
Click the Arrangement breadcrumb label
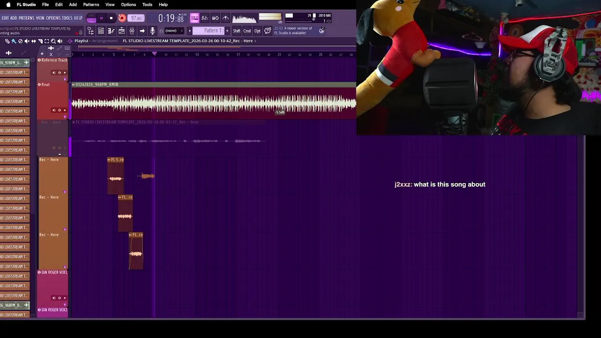click(x=105, y=41)
